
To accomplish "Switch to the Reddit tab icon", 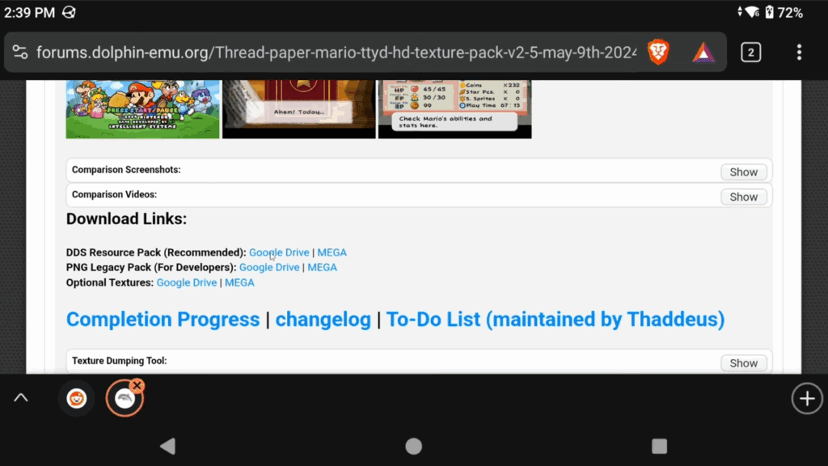I will coord(77,398).
